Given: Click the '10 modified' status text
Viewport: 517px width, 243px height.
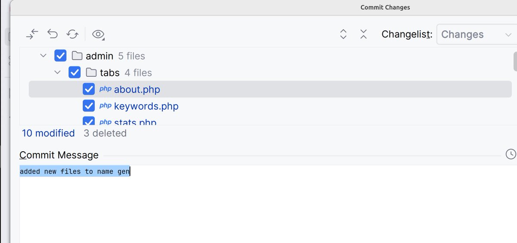Looking at the screenshot, I should click(48, 133).
